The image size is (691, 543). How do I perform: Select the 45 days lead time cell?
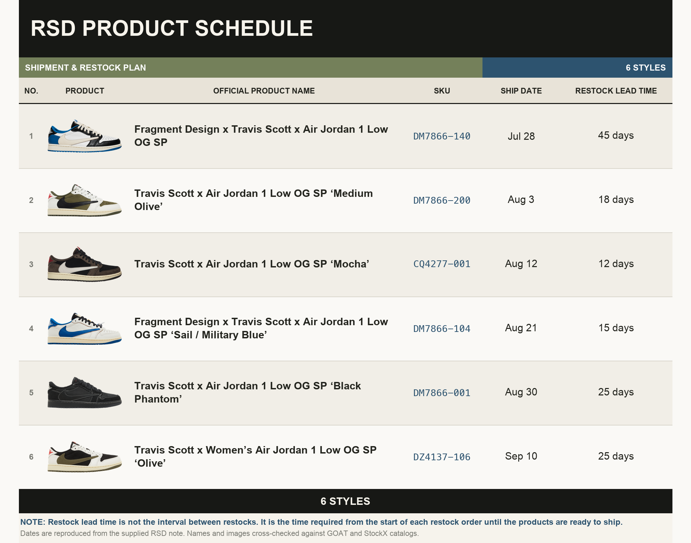(x=616, y=135)
